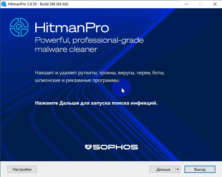Click empty title bar area before minimize
The image size is (222, 177).
pos(126,4)
